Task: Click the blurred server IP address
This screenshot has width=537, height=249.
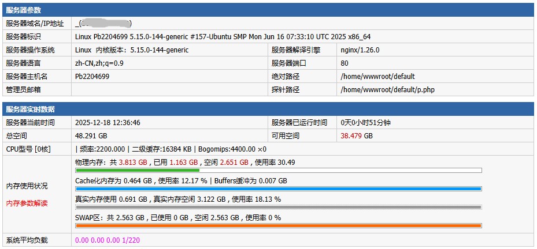Action: [104, 24]
